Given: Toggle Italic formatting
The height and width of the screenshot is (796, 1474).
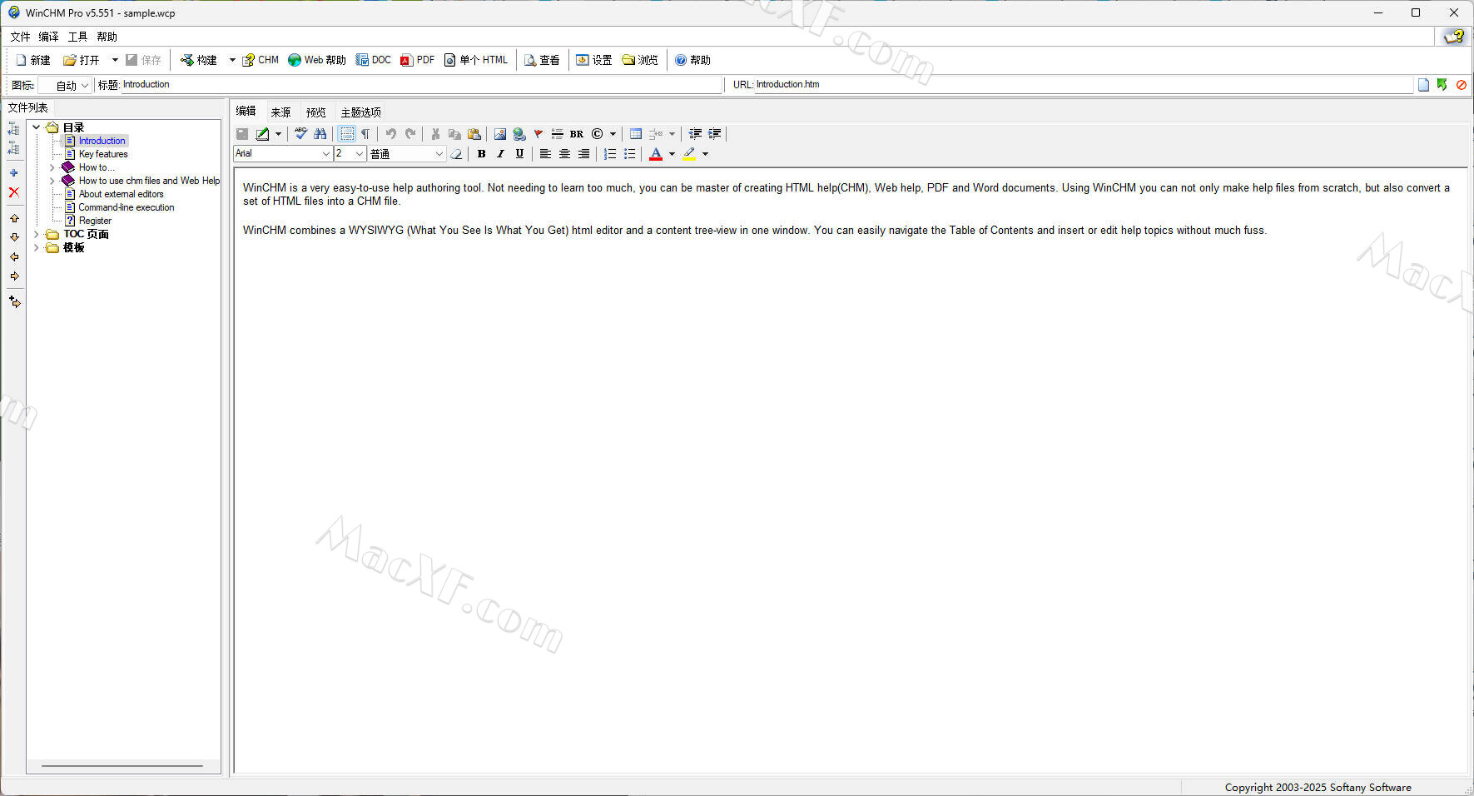Looking at the screenshot, I should click(500, 154).
